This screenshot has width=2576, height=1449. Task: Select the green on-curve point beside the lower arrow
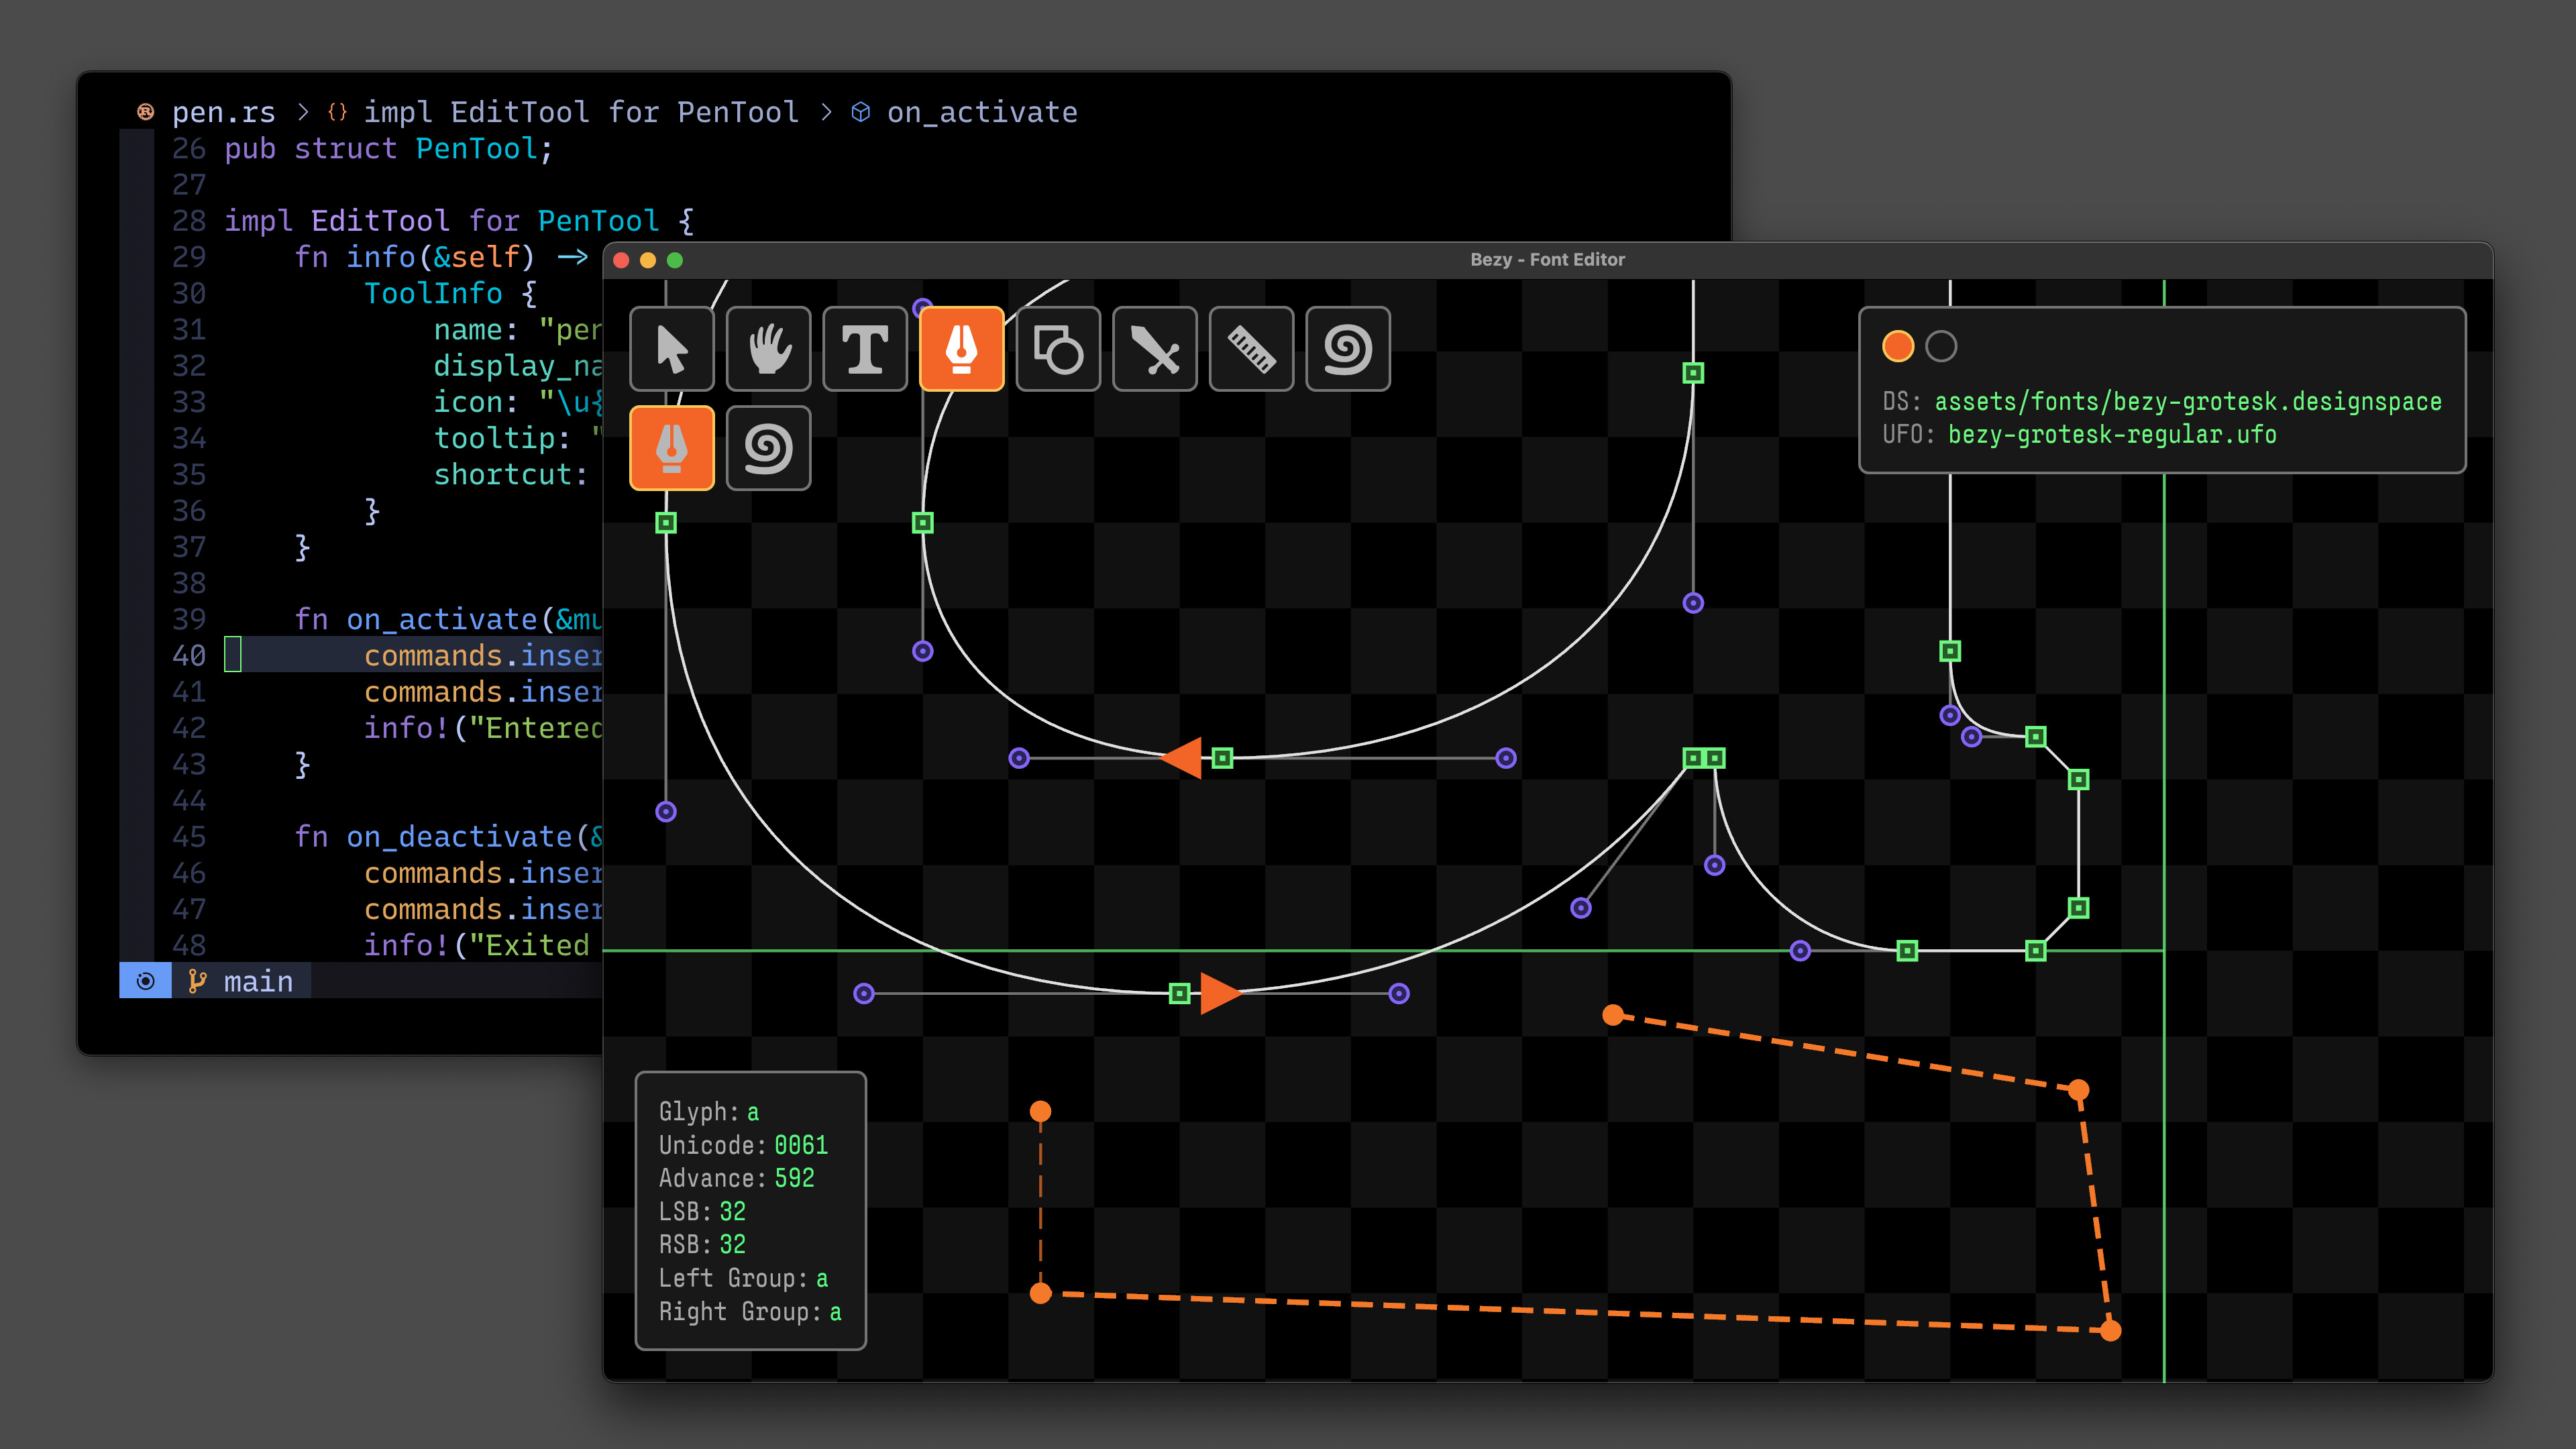click(x=1179, y=993)
